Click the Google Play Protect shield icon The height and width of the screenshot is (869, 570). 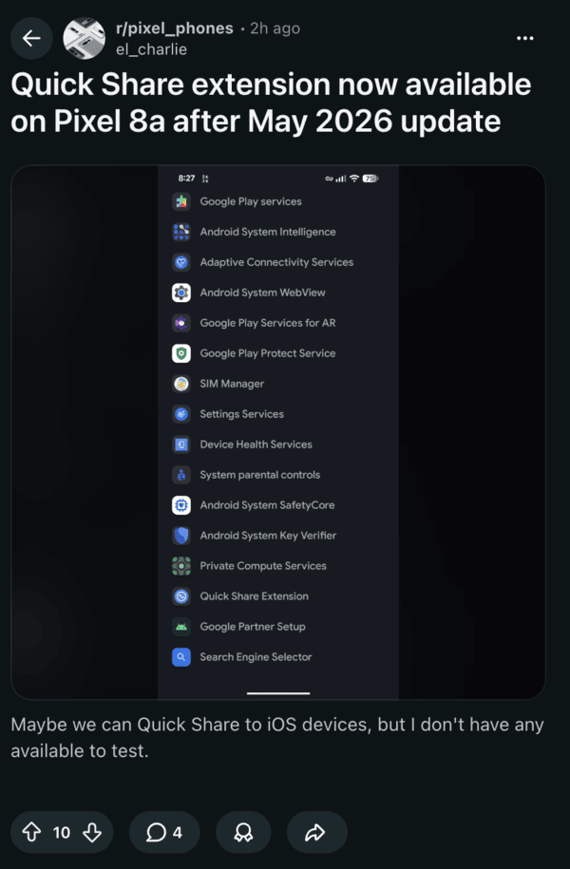pos(181,353)
